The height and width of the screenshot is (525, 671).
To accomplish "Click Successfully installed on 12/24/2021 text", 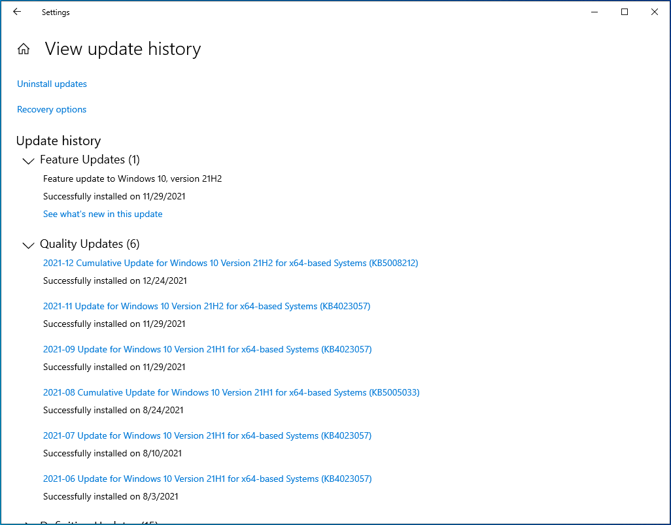I will pos(115,280).
